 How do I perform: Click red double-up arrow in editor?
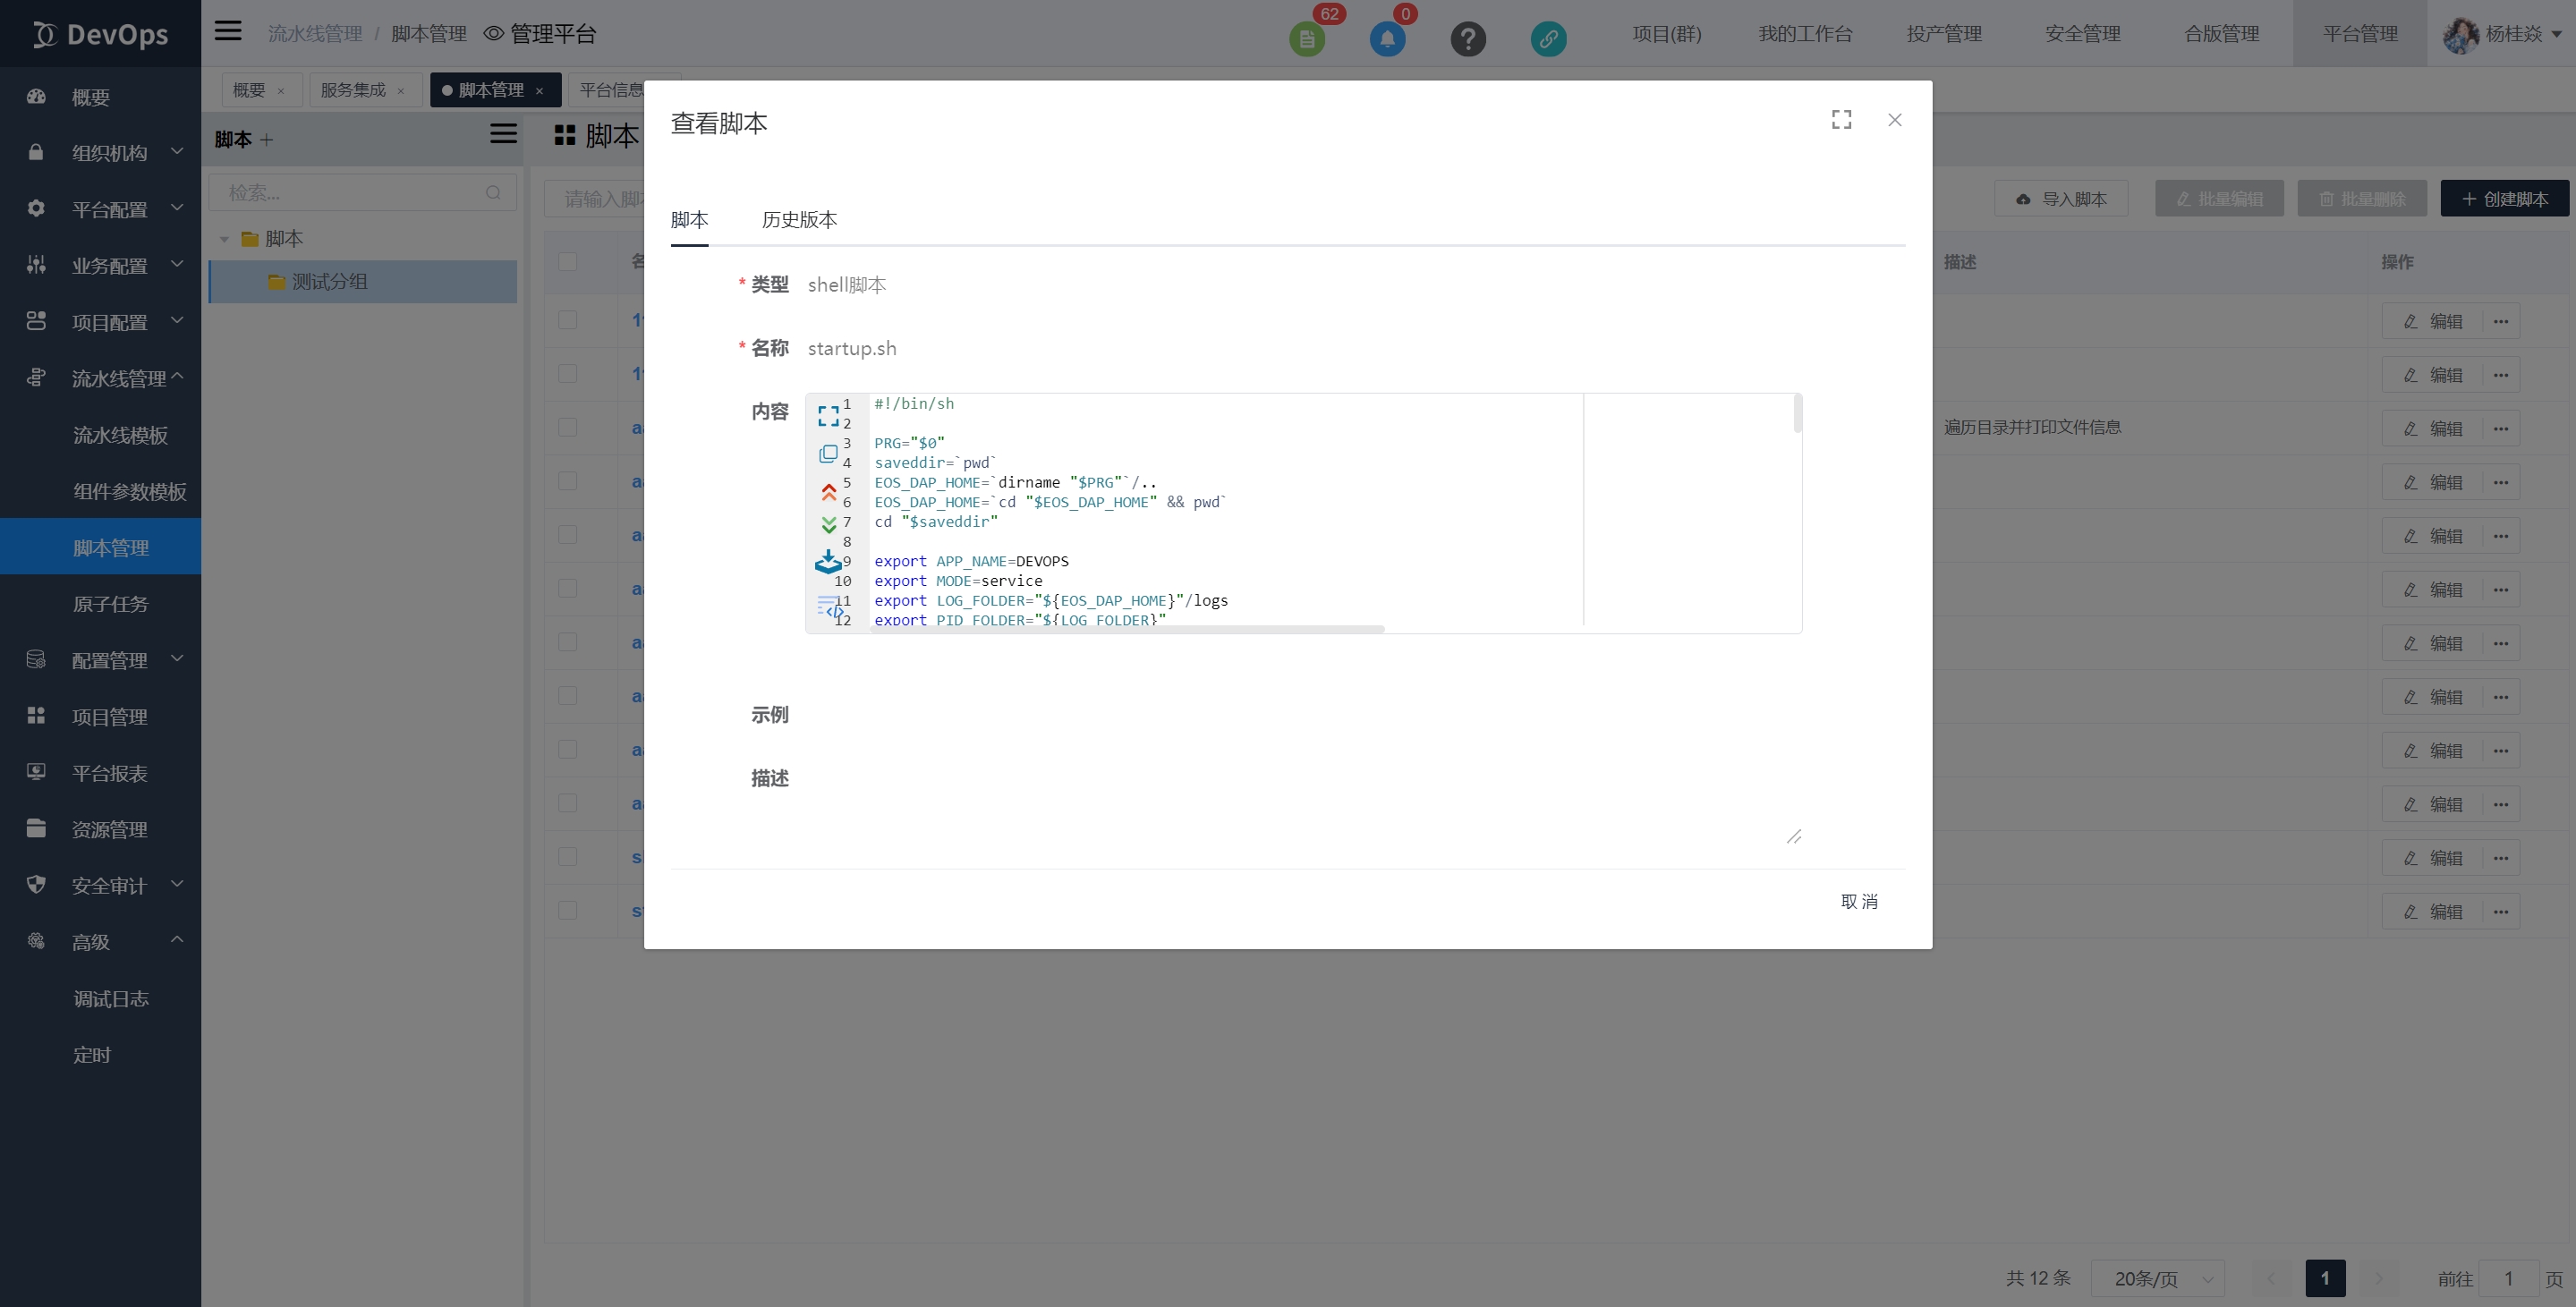pyautogui.click(x=828, y=491)
